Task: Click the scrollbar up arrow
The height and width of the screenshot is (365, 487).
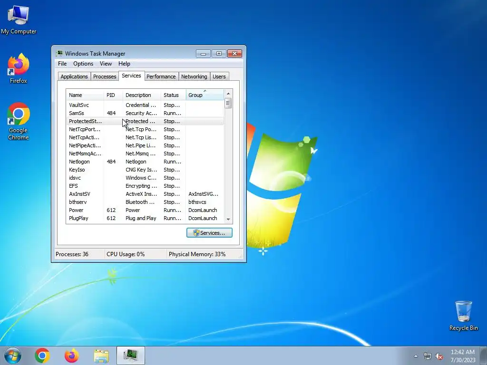Action: pos(228,94)
